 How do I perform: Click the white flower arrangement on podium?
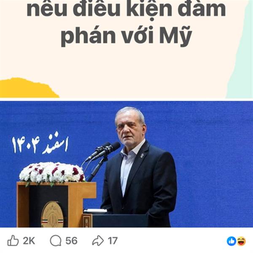(52, 172)
